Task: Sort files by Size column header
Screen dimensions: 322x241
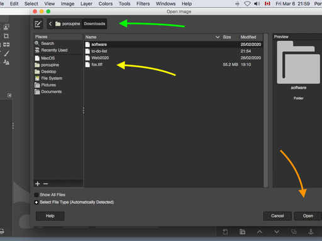Action: click(230, 37)
